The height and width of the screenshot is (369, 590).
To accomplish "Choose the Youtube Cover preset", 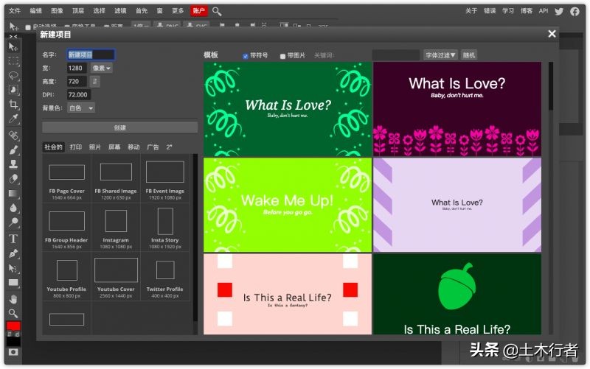I will click(x=116, y=276).
